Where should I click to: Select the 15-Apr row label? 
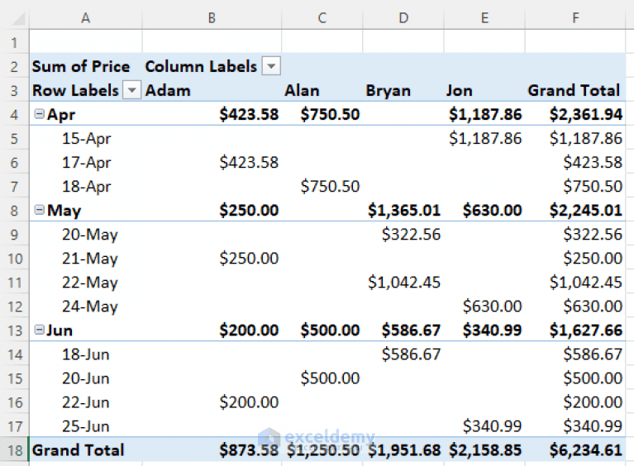pyautogui.click(x=86, y=139)
